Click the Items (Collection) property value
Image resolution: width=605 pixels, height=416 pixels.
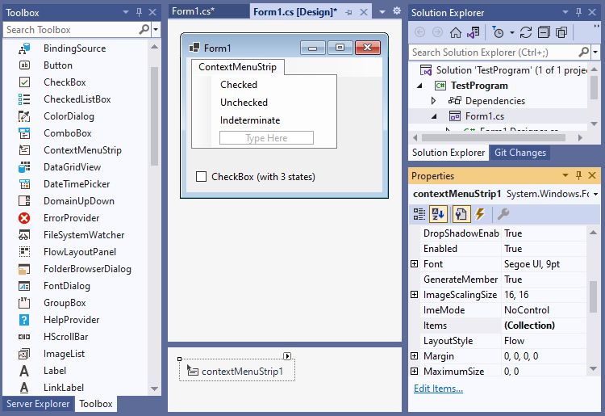tap(544, 326)
